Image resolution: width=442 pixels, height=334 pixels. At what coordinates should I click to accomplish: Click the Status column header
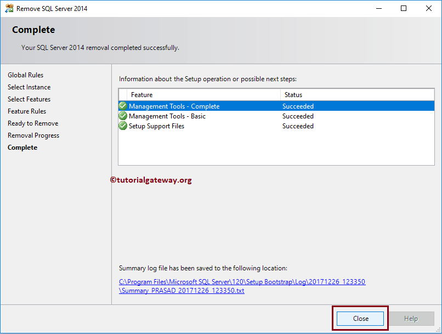tap(357, 95)
